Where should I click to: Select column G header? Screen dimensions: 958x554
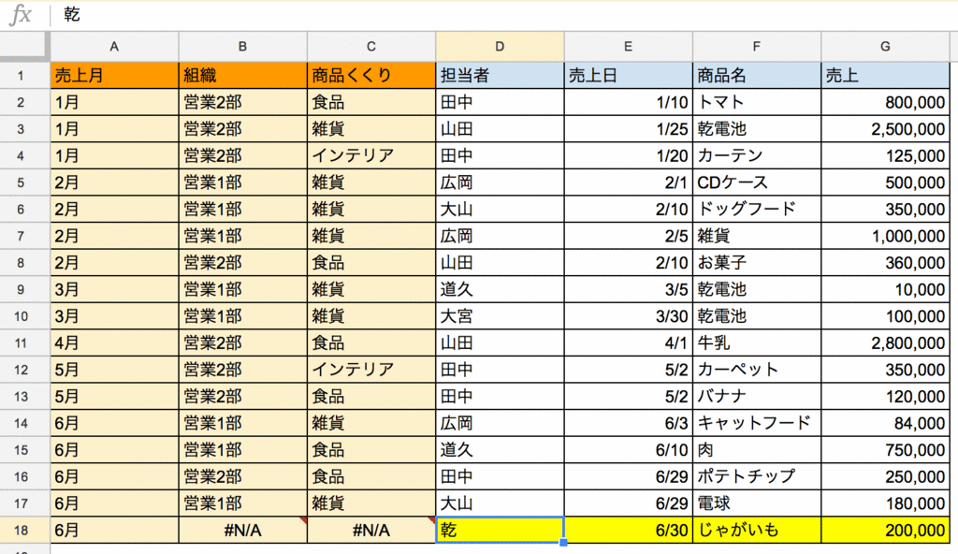tap(885, 45)
